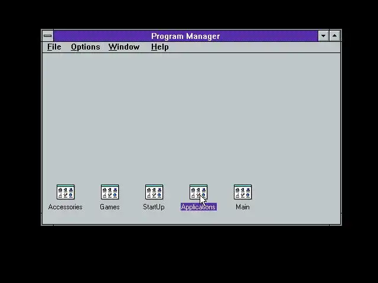Screen dimensions: 378x283
Task: Select the Accessories program group icon
Action: [x=66, y=192]
